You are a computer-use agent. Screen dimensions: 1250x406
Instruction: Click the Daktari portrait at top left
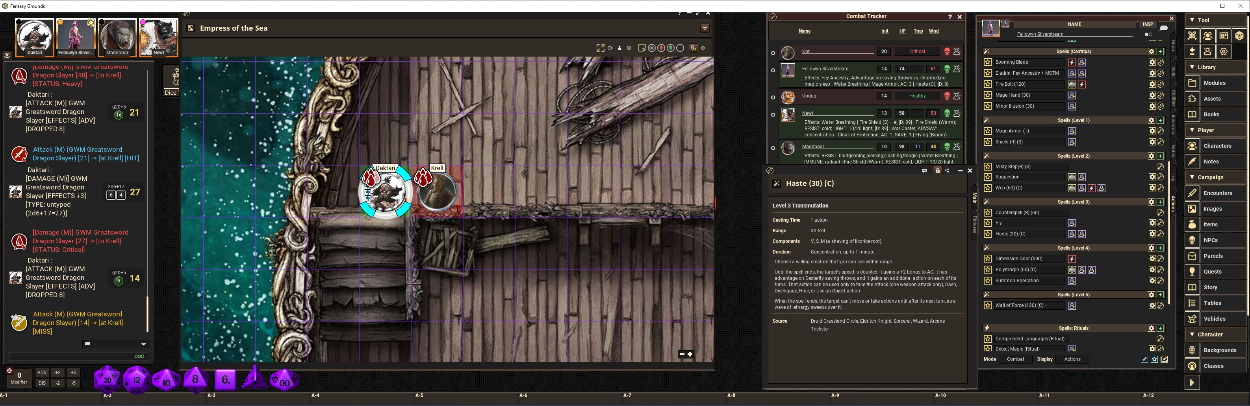34,38
